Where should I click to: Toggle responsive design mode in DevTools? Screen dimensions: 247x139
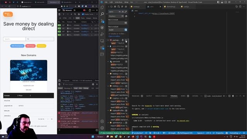pos(90,10)
